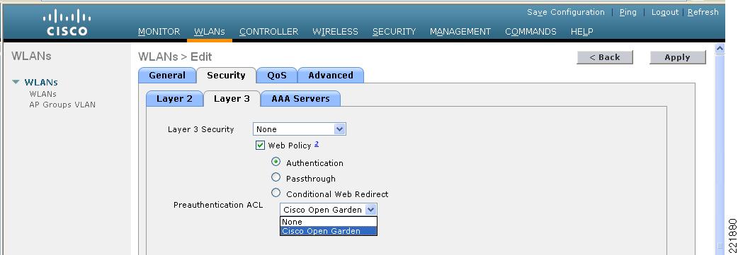
Task: Open the SECURITY menu
Action: [x=394, y=32]
